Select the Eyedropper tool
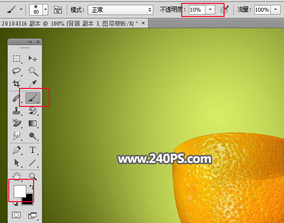 coord(33,84)
